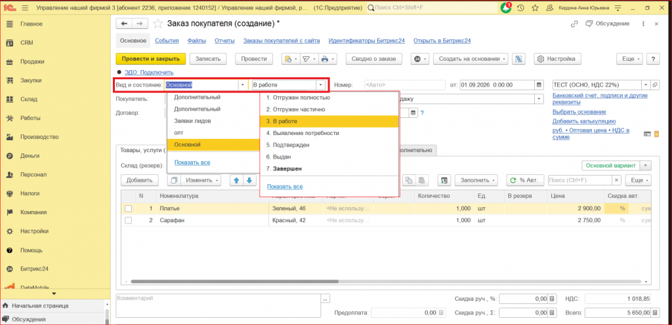Expand more sidebar sections with the down arrow
This screenshot has height=325, width=672.
[x=54, y=294]
